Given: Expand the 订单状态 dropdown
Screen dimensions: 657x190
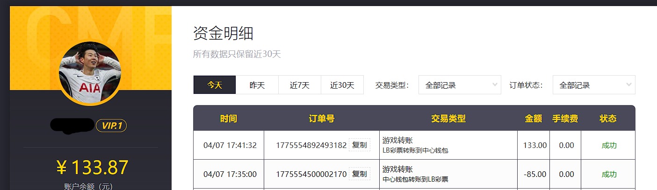Looking at the screenshot, I should tap(593, 85).
